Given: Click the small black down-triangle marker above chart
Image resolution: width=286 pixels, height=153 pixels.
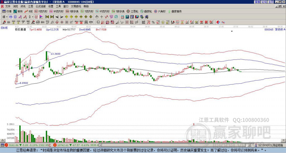Looking at the screenshot, I should 232,31.
